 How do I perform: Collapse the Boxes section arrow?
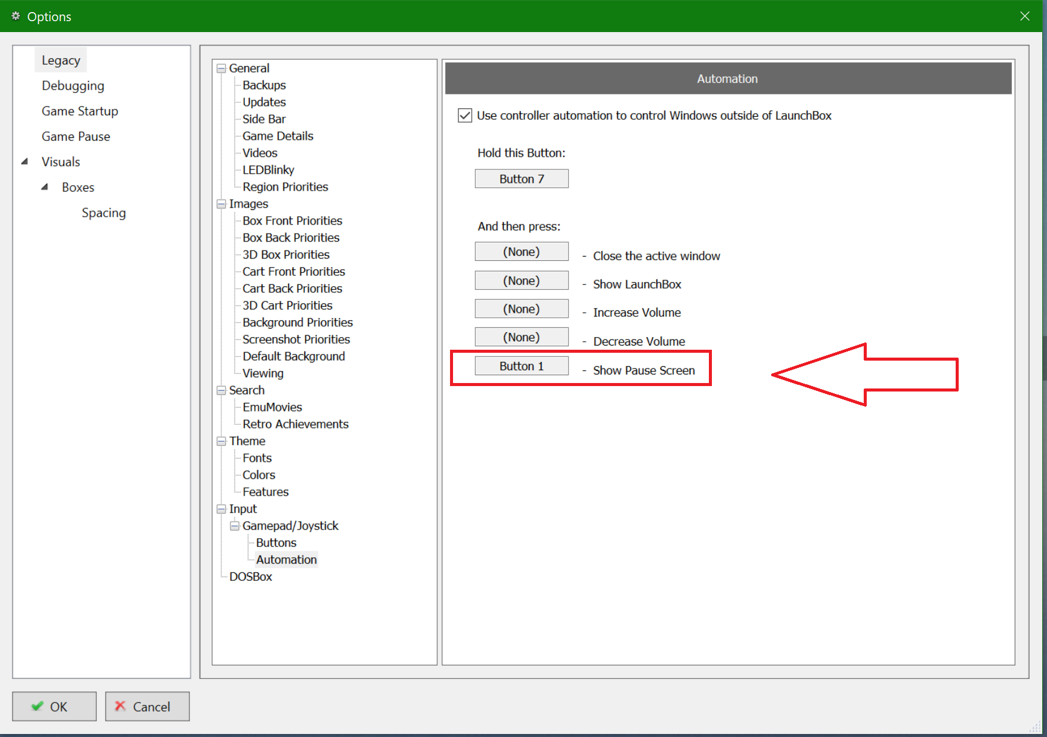pyautogui.click(x=45, y=187)
